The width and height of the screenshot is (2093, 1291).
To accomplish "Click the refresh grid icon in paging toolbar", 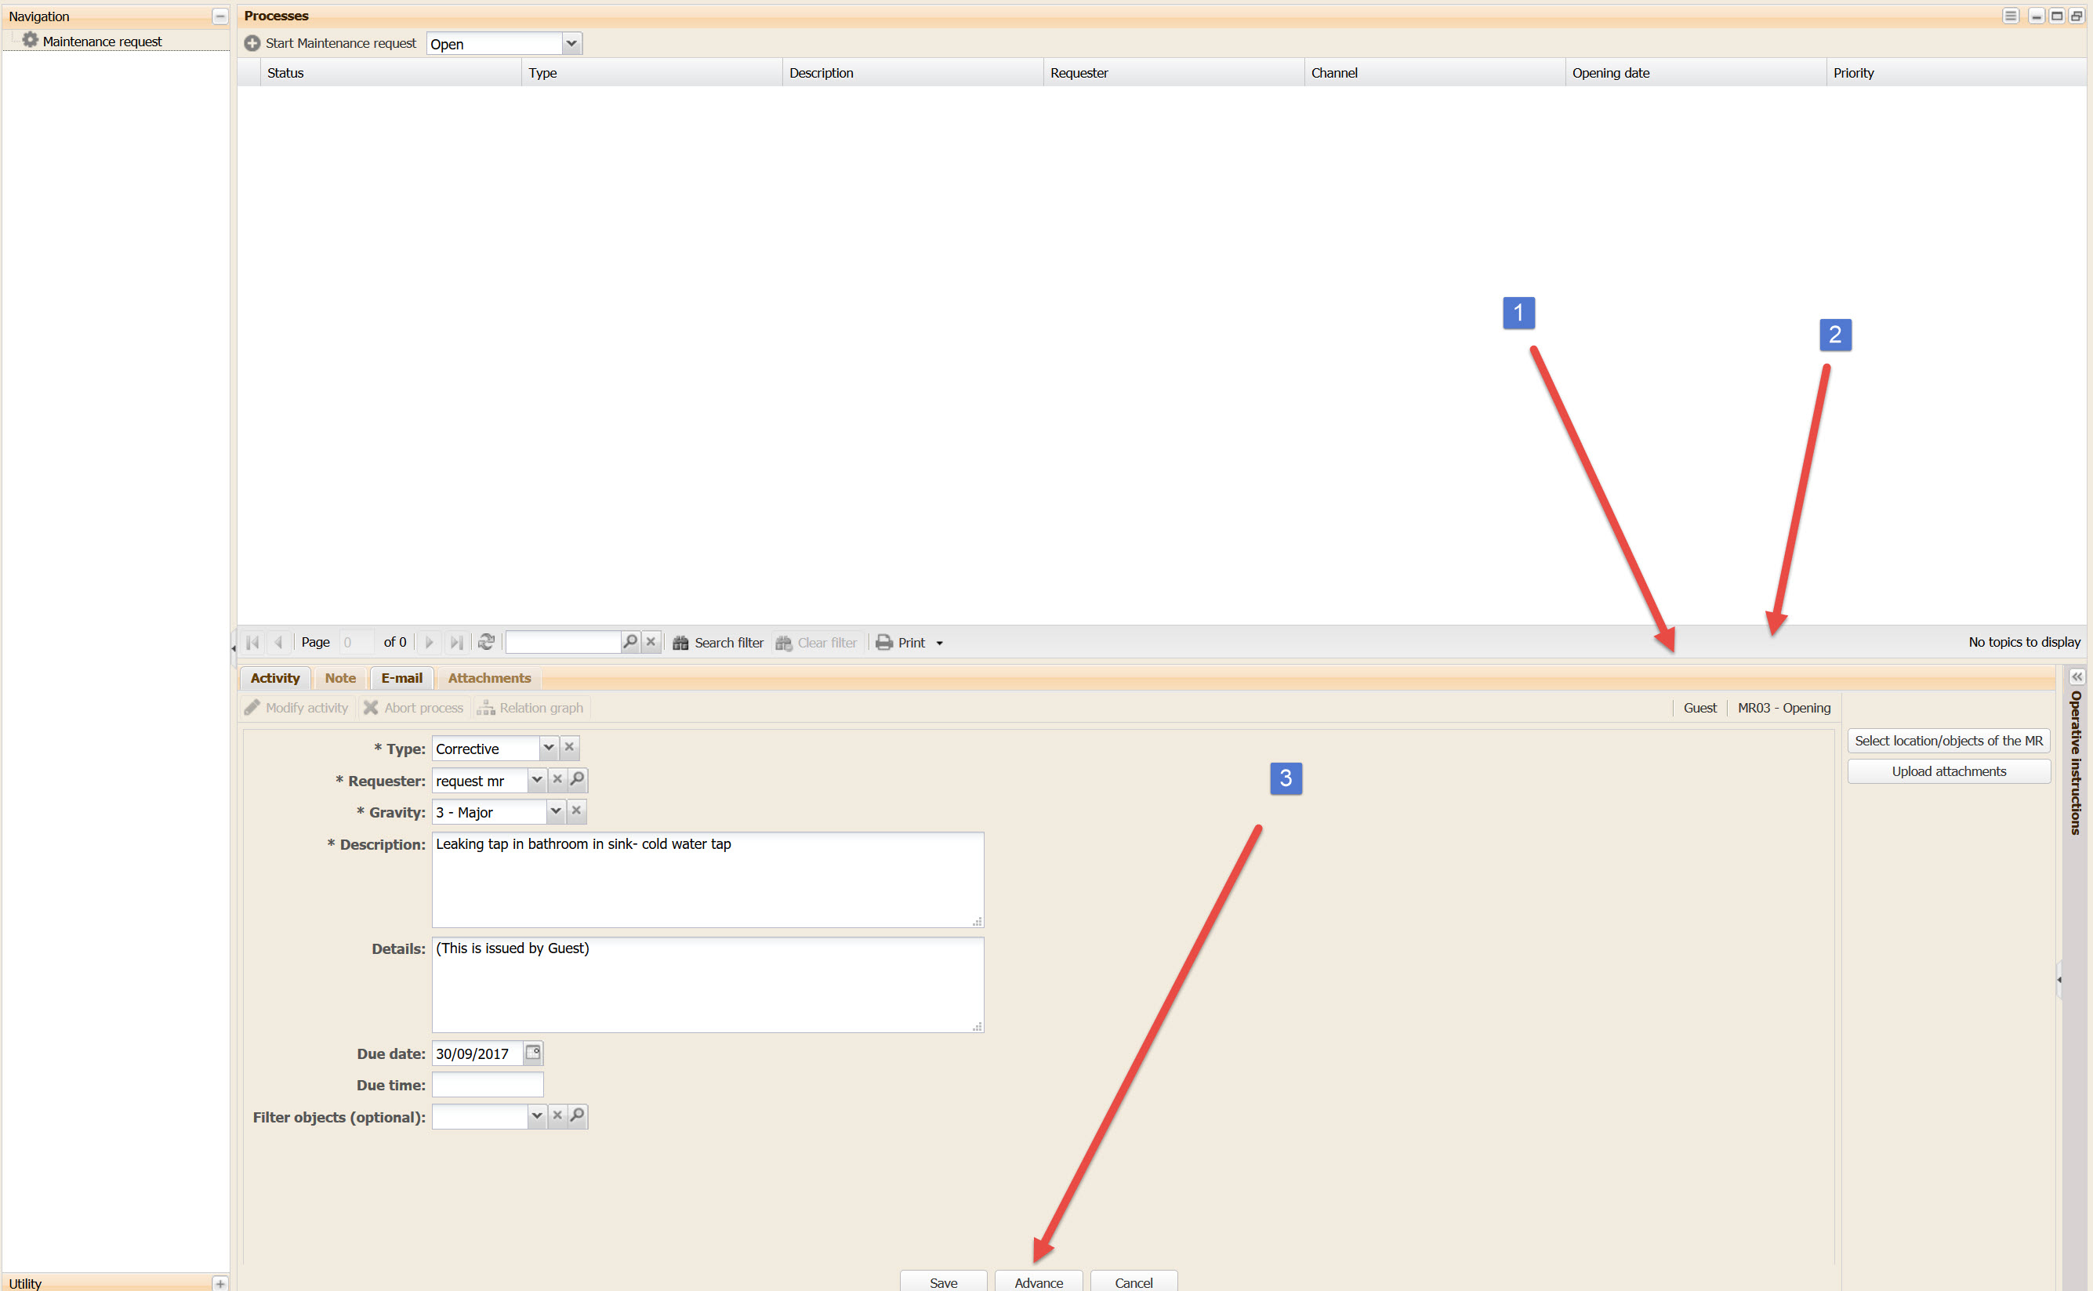I will pos(486,642).
